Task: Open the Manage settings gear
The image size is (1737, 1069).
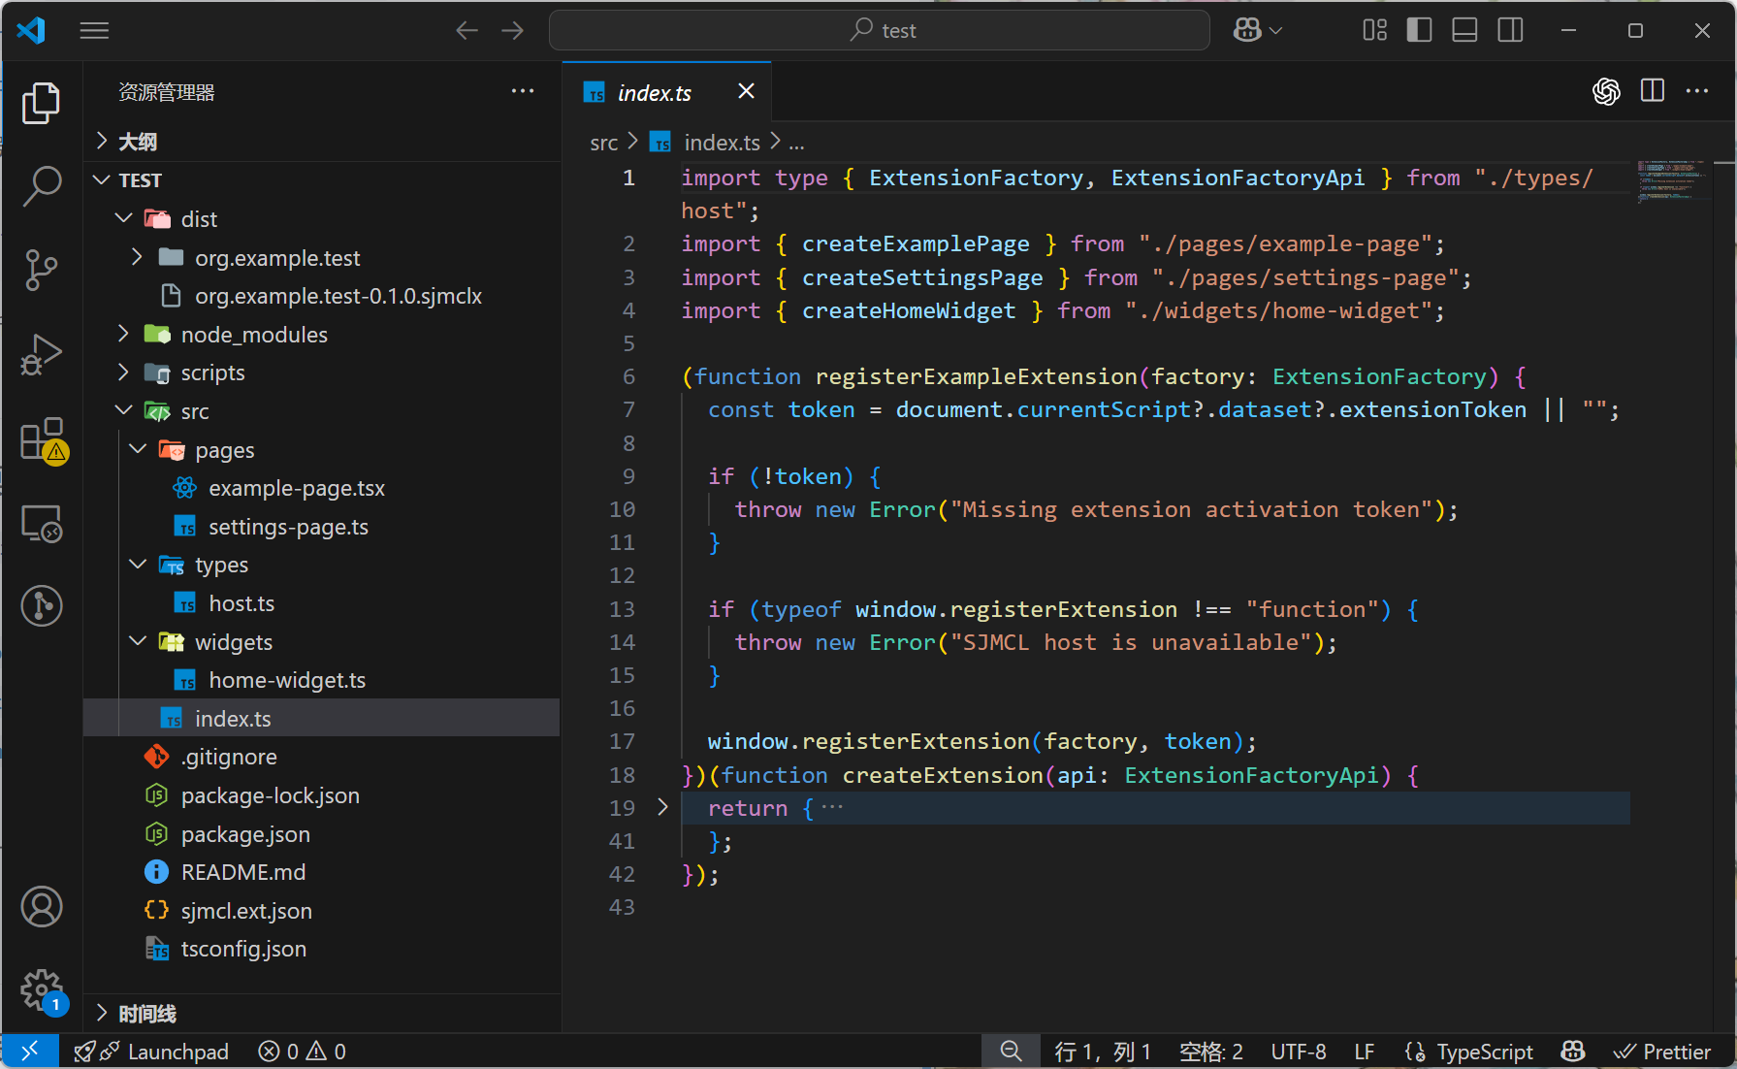Action: (42, 989)
